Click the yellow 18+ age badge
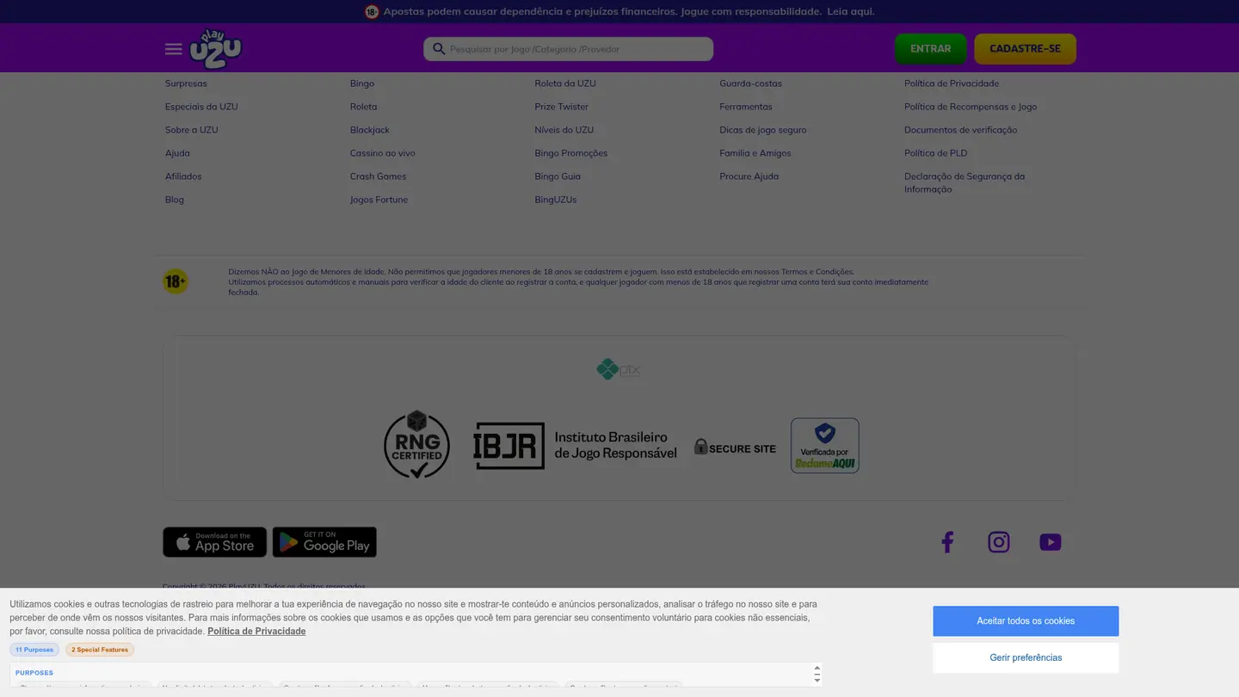The height and width of the screenshot is (697, 1239). [x=176, y=281]
